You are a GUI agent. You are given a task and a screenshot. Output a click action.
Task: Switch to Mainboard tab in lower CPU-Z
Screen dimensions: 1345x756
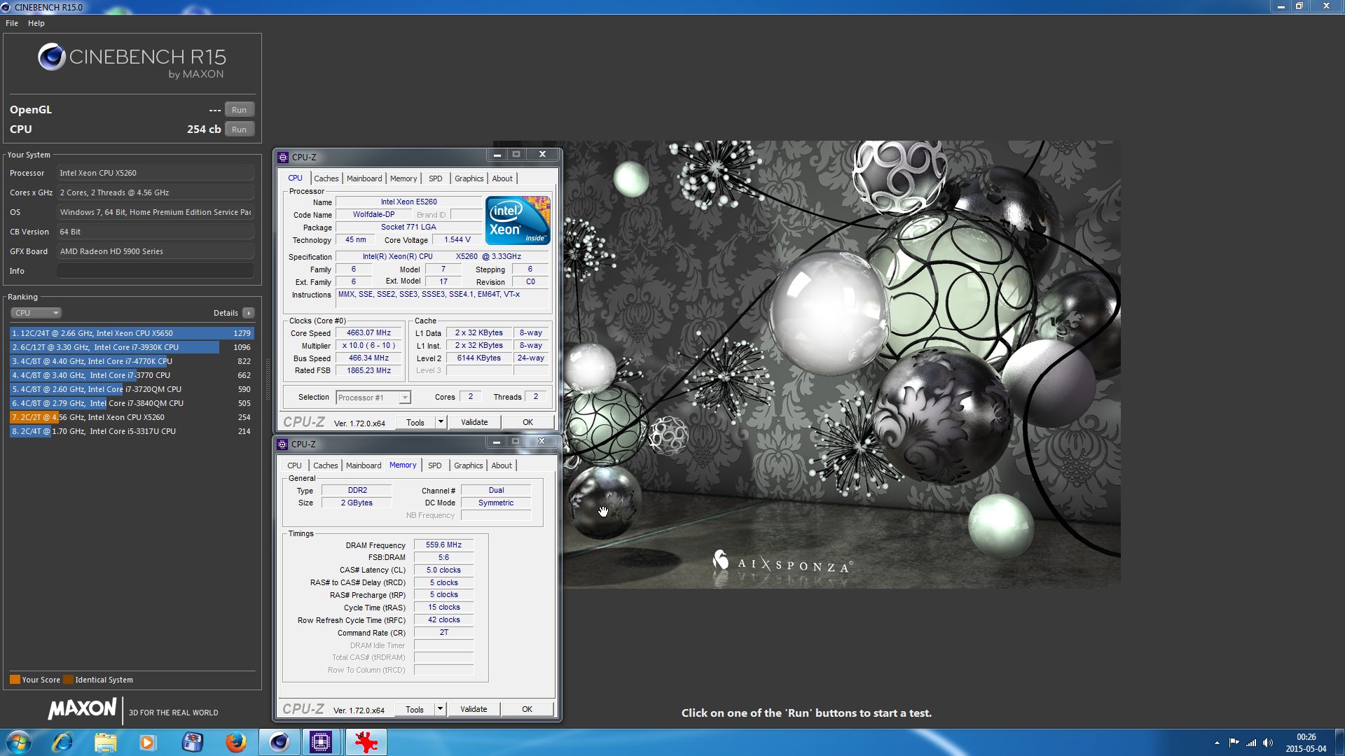[364, 465]
